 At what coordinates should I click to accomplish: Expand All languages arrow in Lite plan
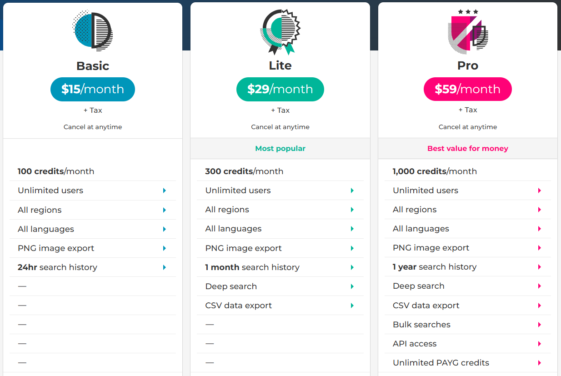[x=352, y=229]
